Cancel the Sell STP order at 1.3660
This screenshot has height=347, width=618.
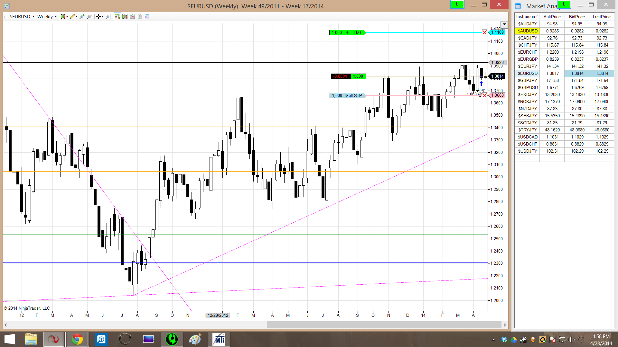(x=484, y=95)
